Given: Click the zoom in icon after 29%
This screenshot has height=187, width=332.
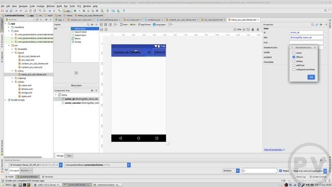Looking at the screenshot, I should click(x=244, y=30).
